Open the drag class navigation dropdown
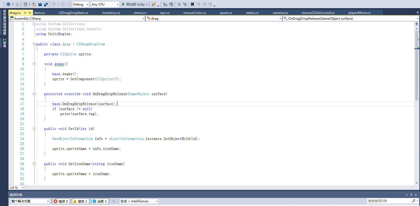Screen dimensions: 420x206 (214, 18)
